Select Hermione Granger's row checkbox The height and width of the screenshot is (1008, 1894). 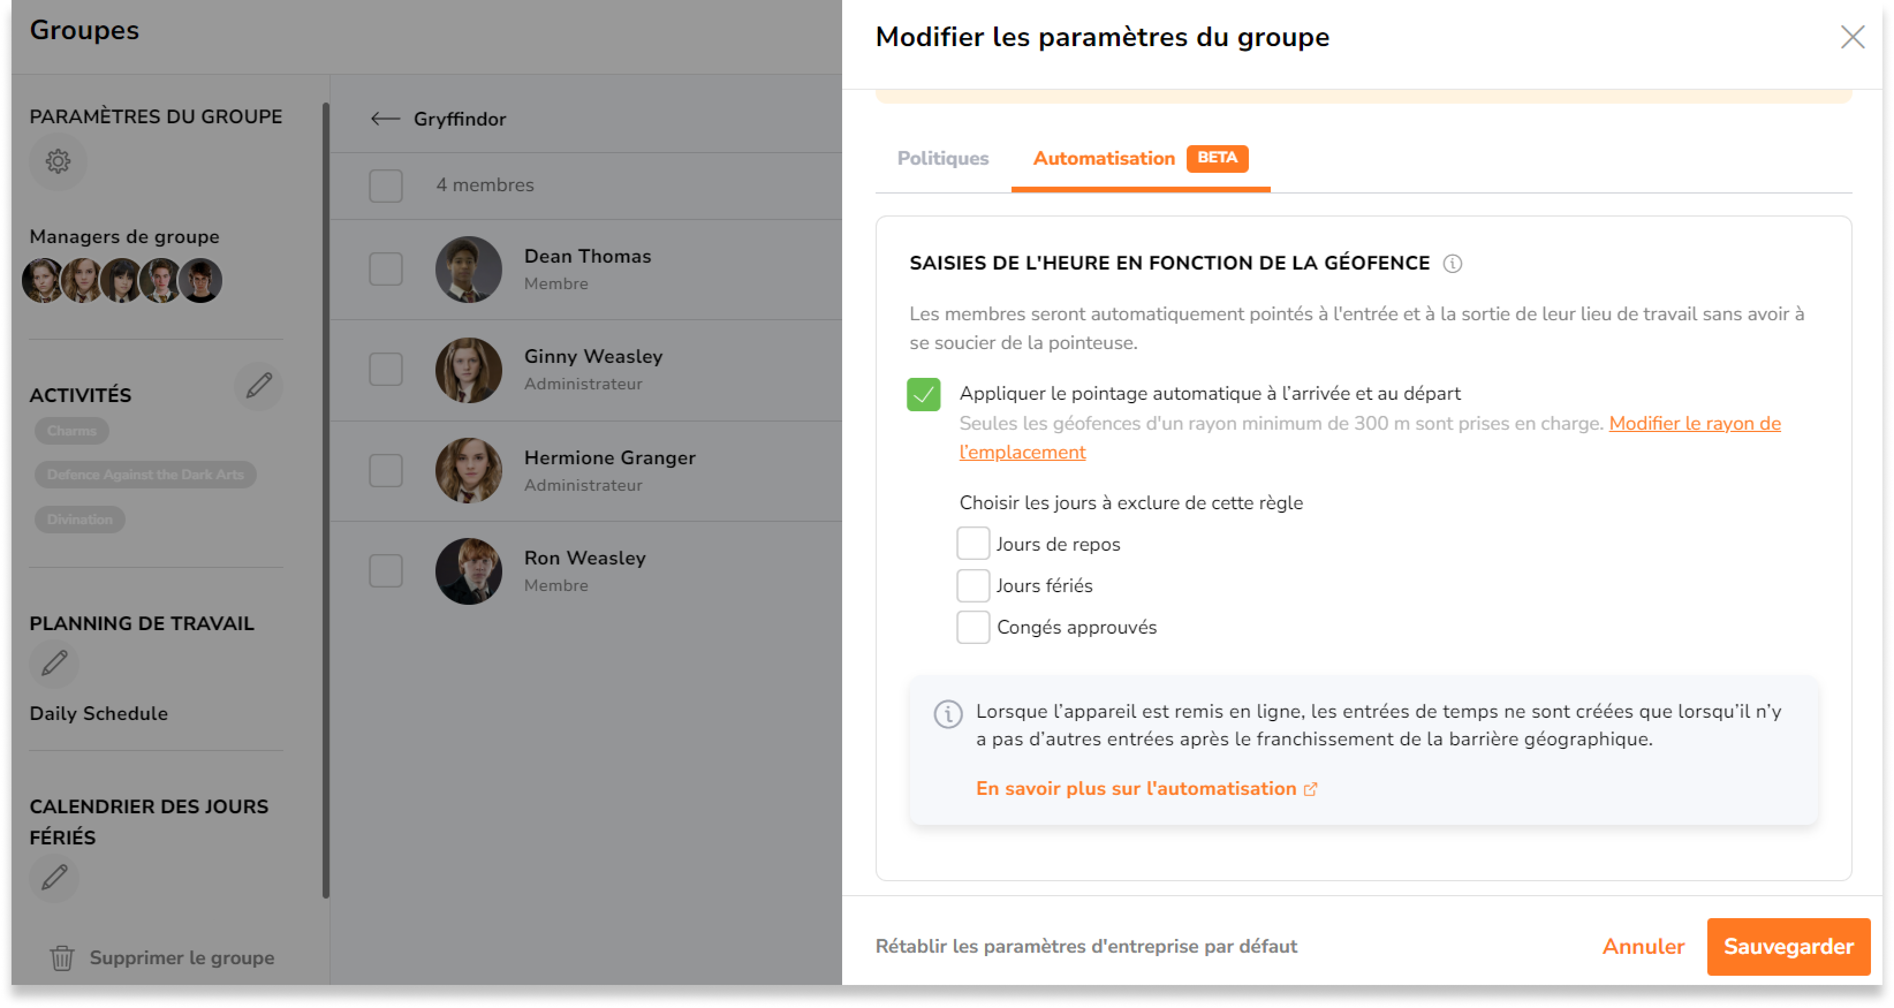pyautogui.click(x=386, y=470)
